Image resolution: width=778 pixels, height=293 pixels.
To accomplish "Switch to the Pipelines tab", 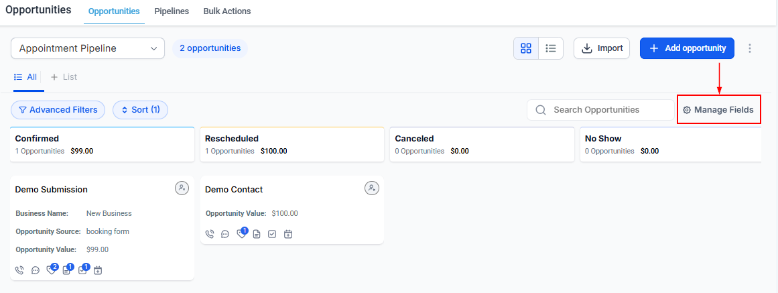I will 172,11.
